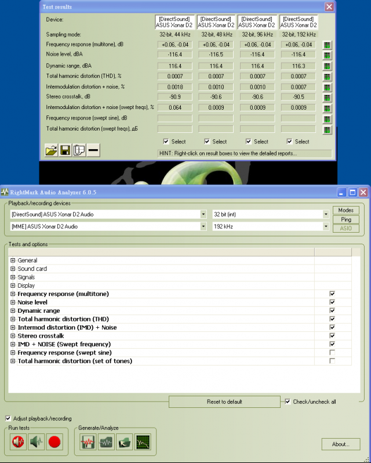Show graph for Total harmonic distortion (THD) row

pos(327,77)
